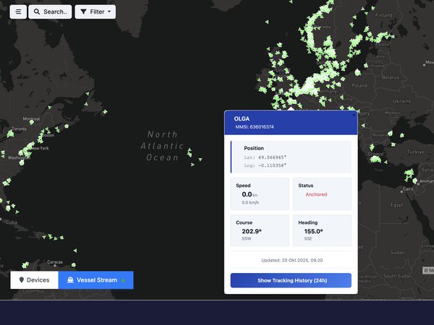
Task: Click the ship icon in Vessel Stream
Action: click(70, 280)
